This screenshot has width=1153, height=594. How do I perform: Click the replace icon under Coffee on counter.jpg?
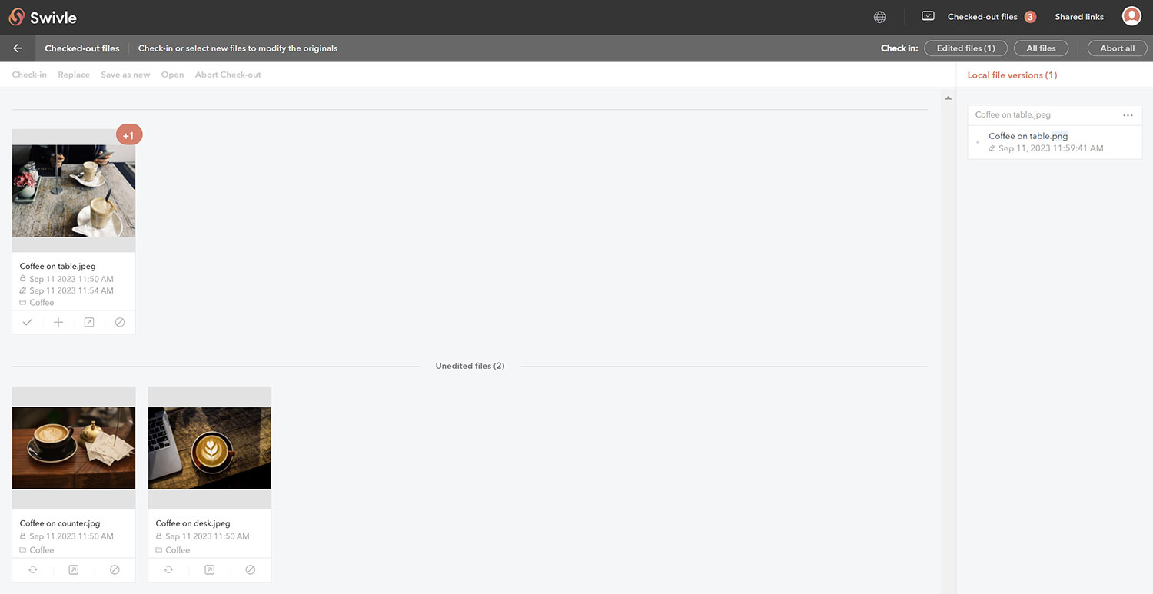[32, 569]
